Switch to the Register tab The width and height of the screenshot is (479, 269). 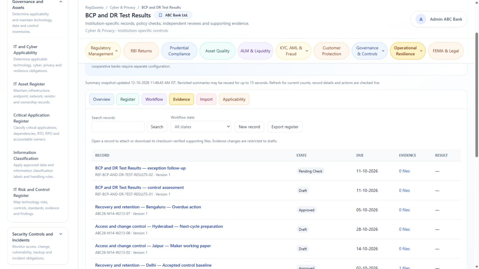pyautogui.click(x=128, y=99)
